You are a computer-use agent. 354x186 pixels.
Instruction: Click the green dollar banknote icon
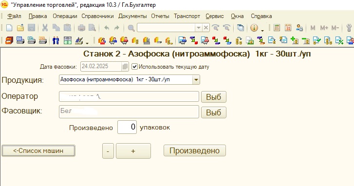coord(67,40)
